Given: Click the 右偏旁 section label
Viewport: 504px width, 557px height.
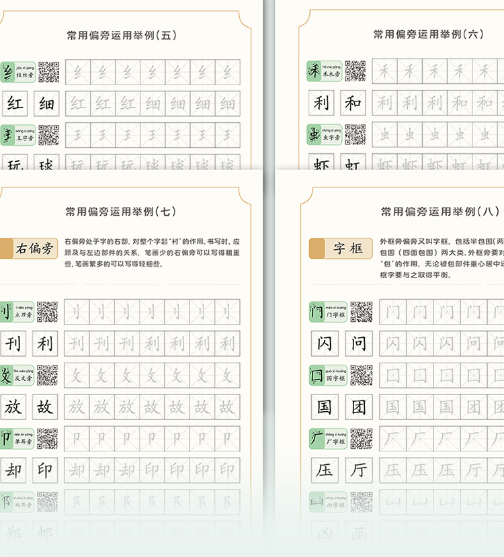Looking at the screenshot, I should click(29, 249).
